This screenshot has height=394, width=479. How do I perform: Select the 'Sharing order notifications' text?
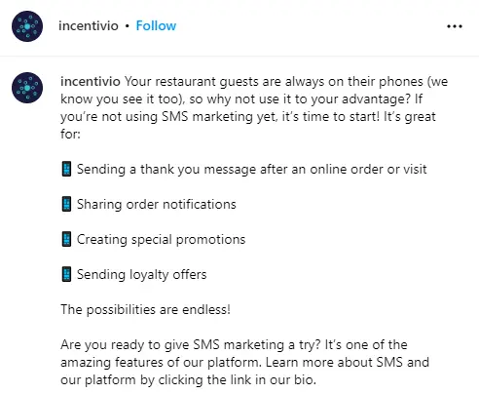click(157, 205)
